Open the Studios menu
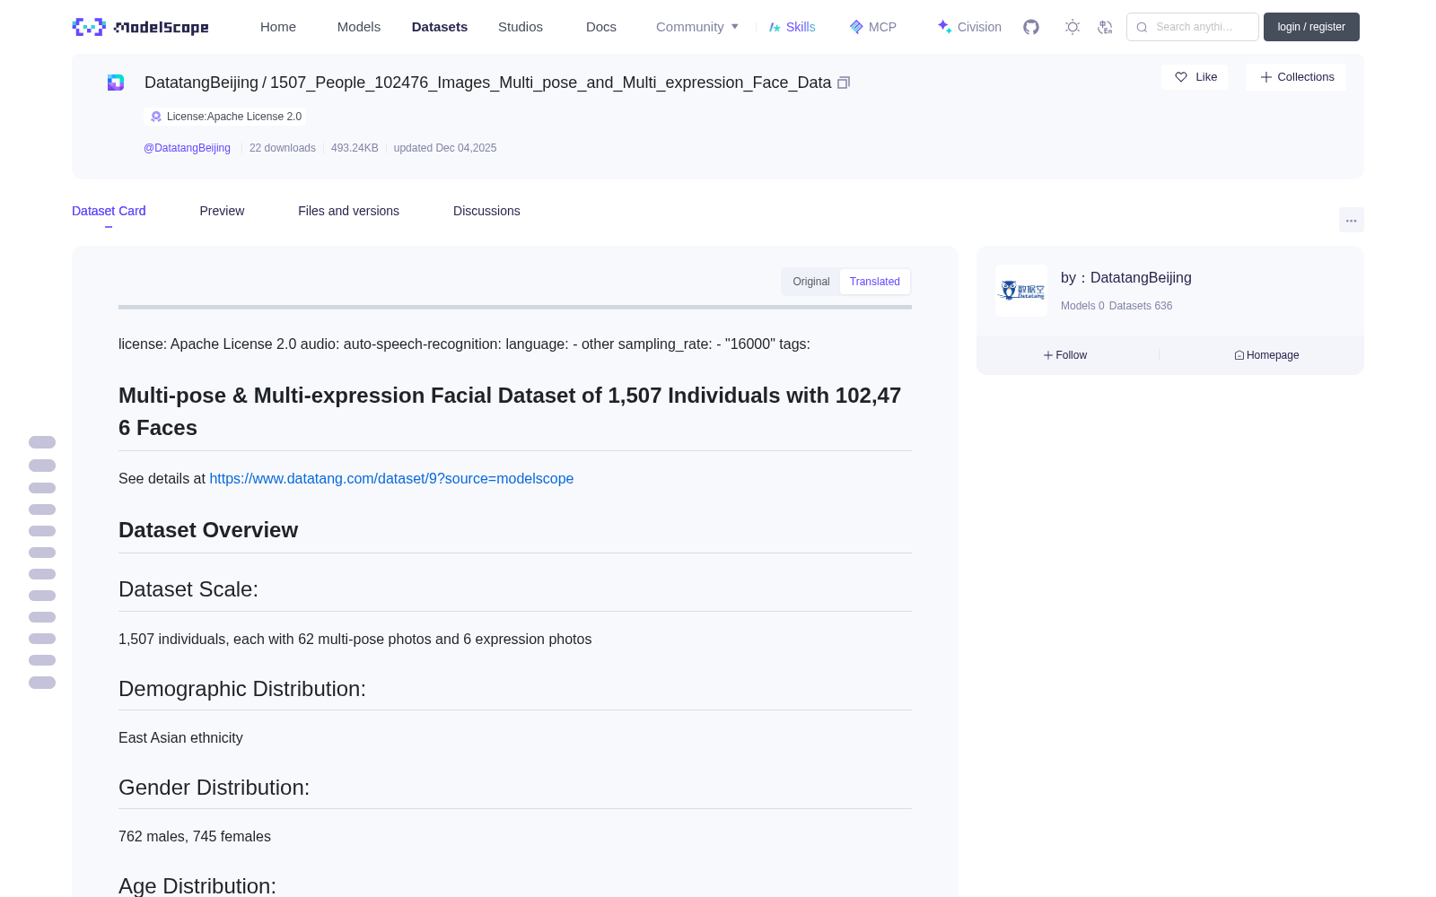The width and height of the screenshot is (1436, 897). coord(521,27)
